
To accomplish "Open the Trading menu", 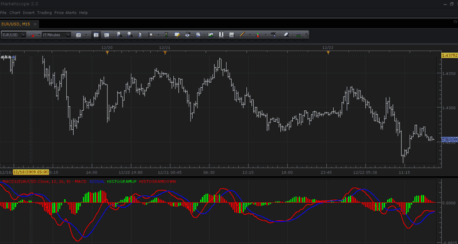I will point(44,13).
